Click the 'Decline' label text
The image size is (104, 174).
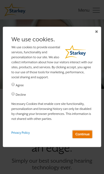tap(21, 95)
